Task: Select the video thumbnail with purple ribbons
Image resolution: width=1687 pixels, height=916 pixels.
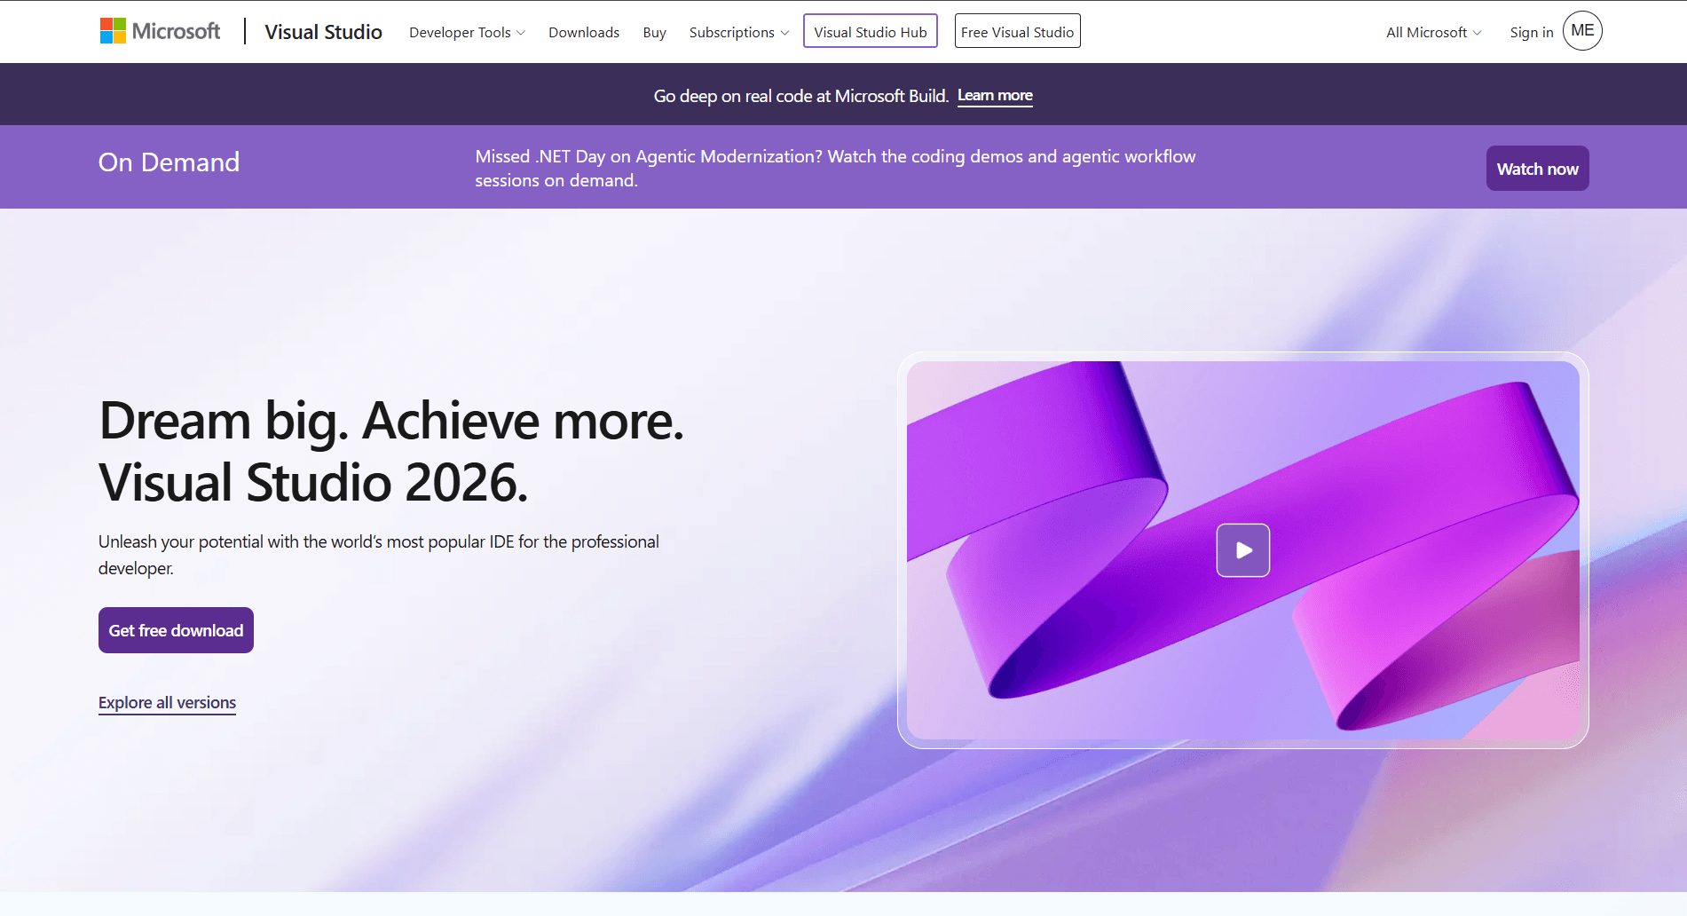Action: point(1242,550)
